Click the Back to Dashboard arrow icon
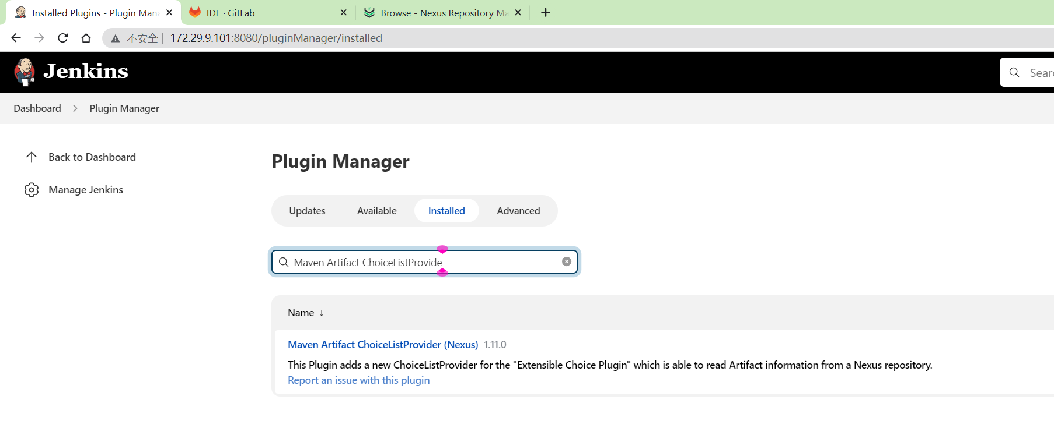The height and width of the screenshot is (428, 1054). click(x=32, y=157)
